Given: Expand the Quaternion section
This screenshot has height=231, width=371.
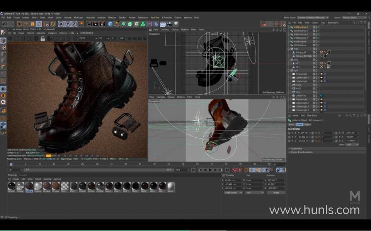Looking at the screenshot, I should click(297, 148).
